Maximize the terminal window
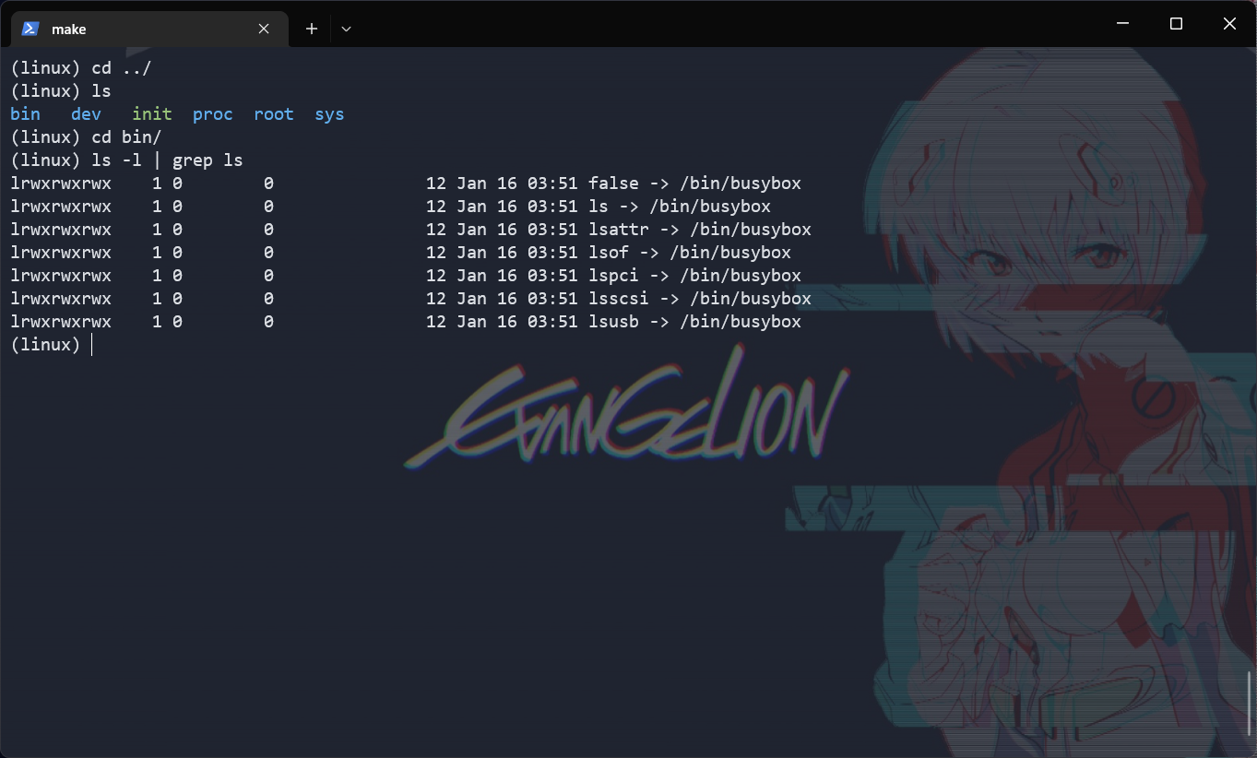This screenshot has height=758, width=1257. (1176, 24)
